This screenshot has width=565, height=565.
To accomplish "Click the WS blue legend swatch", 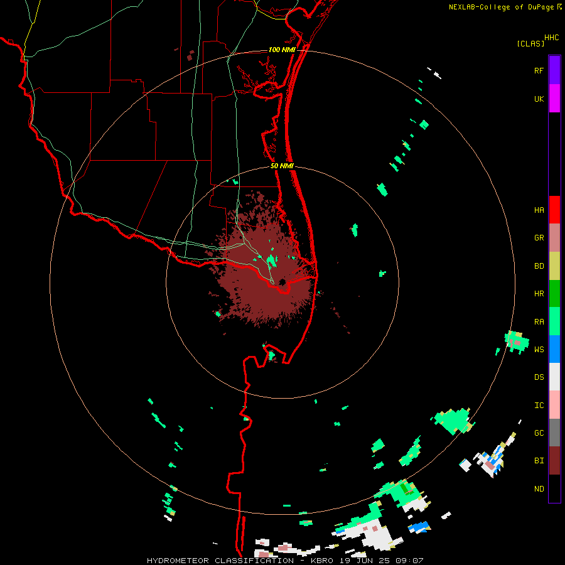I will click(554, 349).
